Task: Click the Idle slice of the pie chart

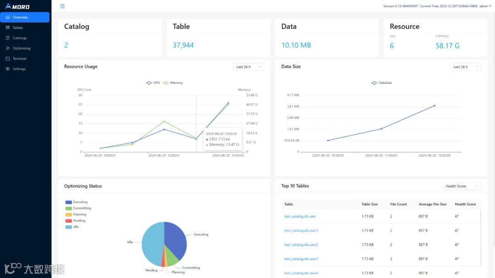Action: pyautogui.click(x=152, y=243)
